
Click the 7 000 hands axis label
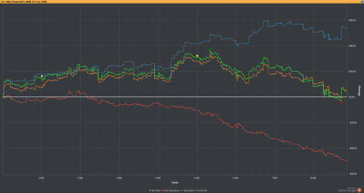click(x=274, y=178)
